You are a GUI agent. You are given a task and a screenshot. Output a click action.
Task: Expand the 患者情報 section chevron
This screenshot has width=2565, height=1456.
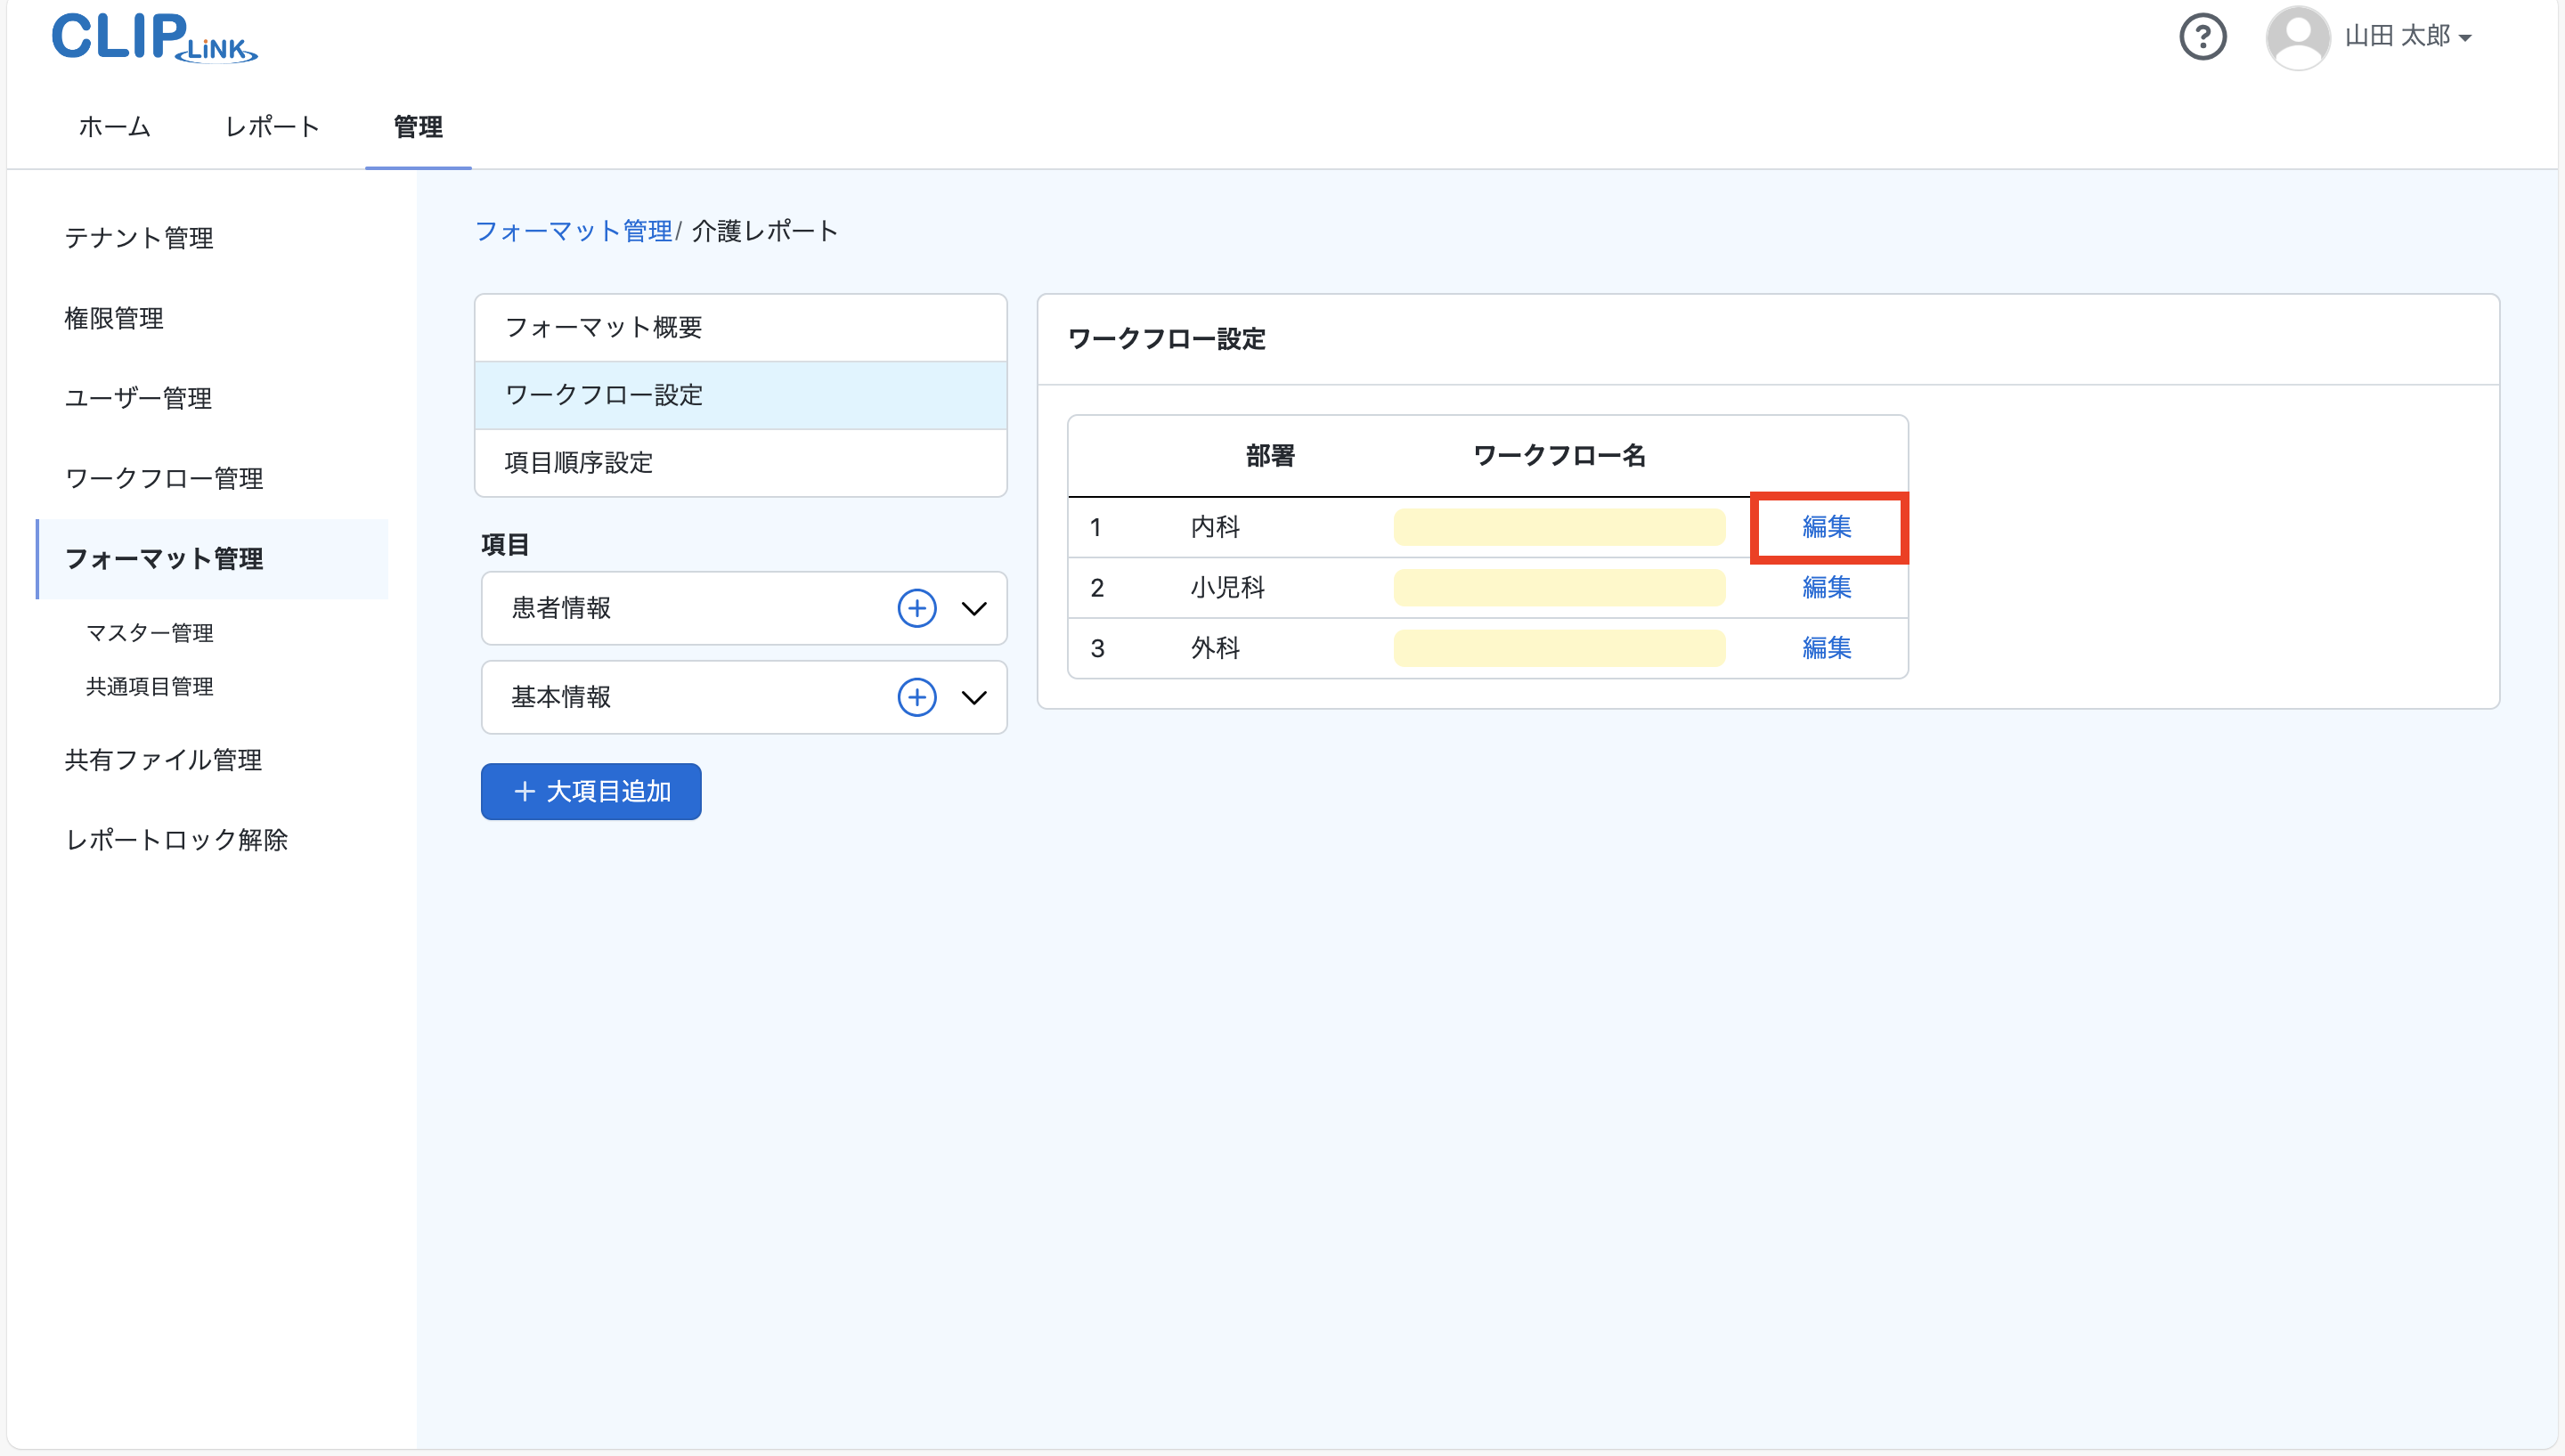coord(974,608)
